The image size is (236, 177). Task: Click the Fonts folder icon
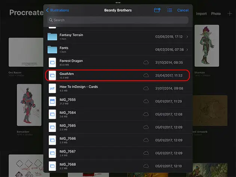[x=52, y=50]
